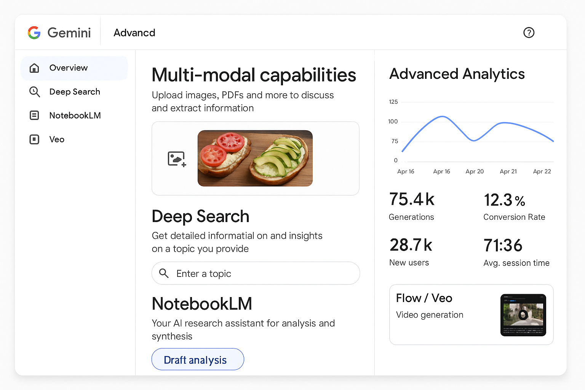Click the Overview home icon
The width and height of the screenshot is (585, 390).
coord(34,68)
